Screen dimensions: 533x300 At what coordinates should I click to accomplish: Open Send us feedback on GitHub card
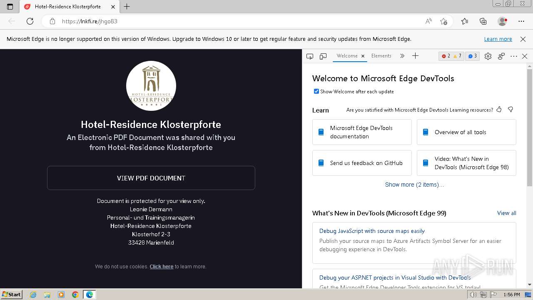coord(362,163)
